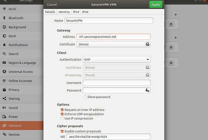
Task: Switch to the Identity tab
Action: [x=64, y=12]
